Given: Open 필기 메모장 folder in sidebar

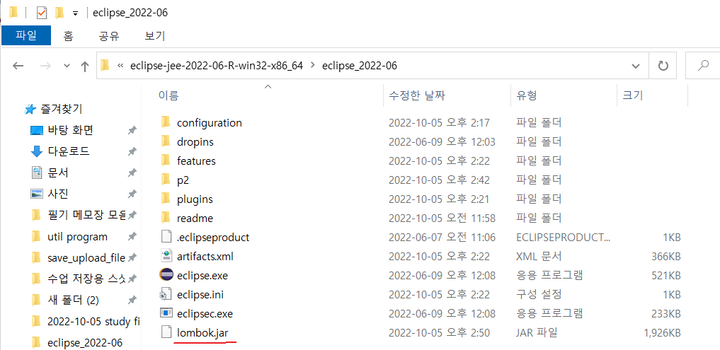Looking at the screenshot, I should (86, 215).
